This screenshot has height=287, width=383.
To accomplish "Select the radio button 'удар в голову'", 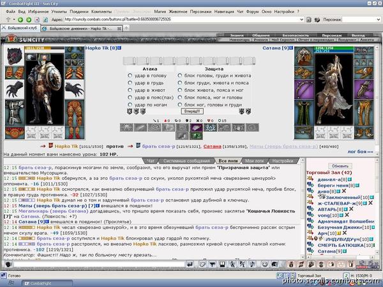I will point(130,76).
